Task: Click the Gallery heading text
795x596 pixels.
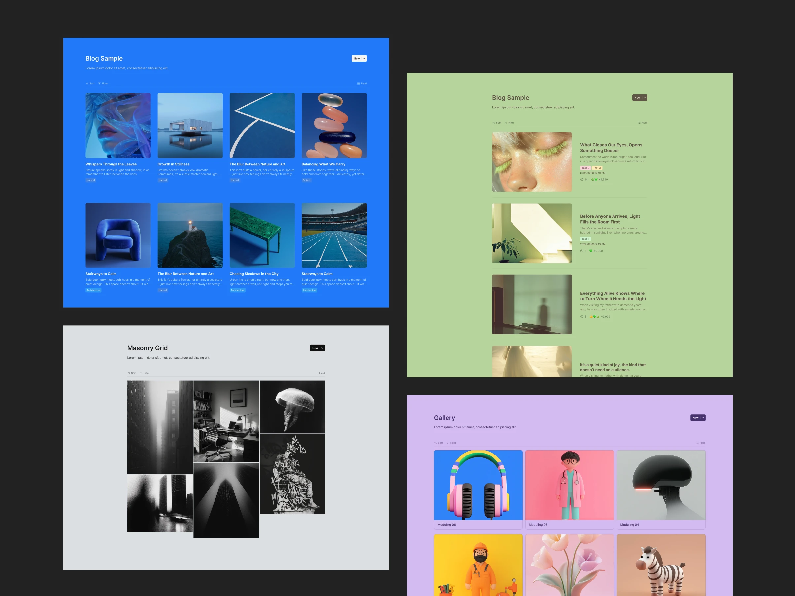Action: [444, 418]
